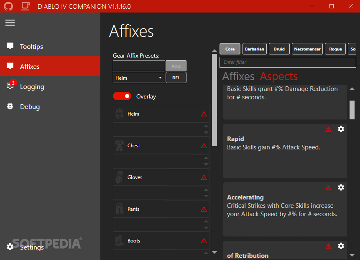The image size is (360, 260).
Task: Click the Settings gear icon in sidebar
Action: pos(10,247)
